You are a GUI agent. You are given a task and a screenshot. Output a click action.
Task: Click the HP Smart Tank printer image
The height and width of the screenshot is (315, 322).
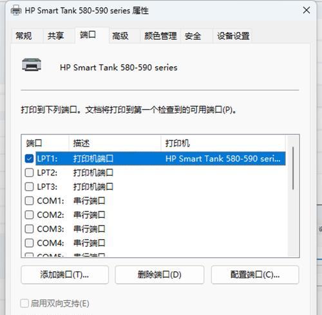pyautogui.click(x=32, y=64)
